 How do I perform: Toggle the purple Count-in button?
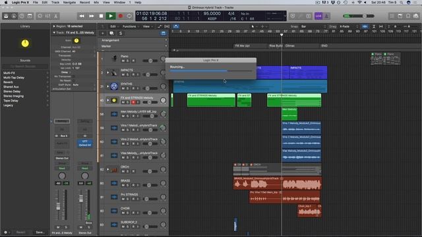[318, 16]
